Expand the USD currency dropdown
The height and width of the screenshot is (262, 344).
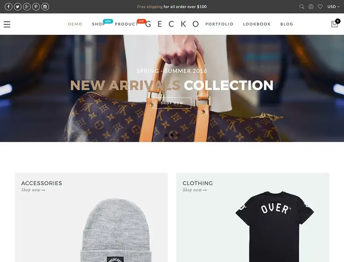334,7
